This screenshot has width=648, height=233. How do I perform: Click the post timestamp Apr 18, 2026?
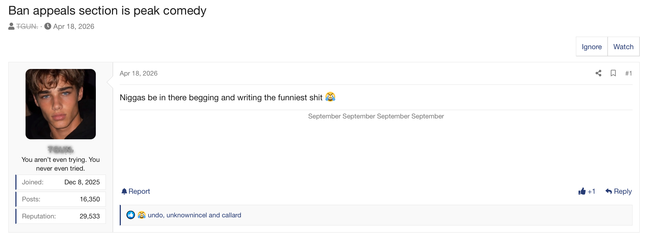[139, 73]
